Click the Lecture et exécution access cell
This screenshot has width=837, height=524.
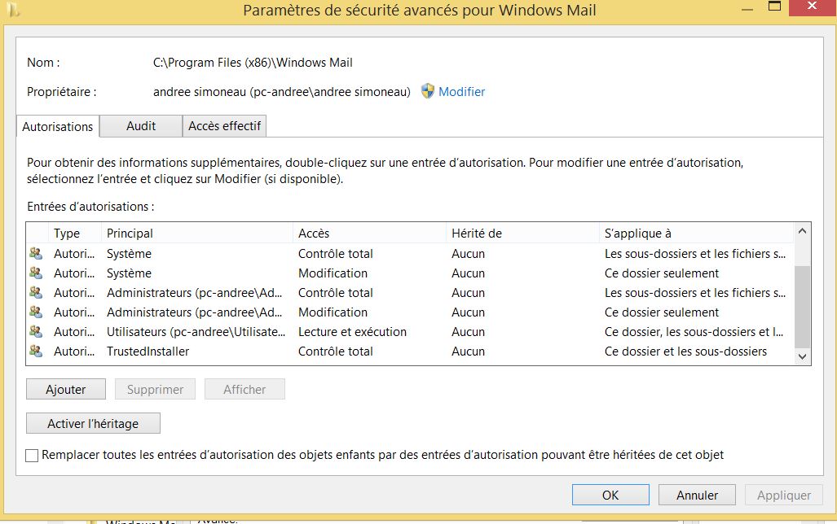coord(352,331)
